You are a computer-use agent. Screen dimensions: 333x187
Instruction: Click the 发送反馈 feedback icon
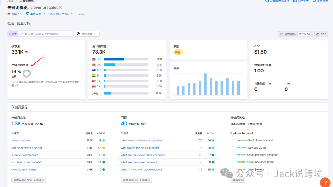click(314, 1)
